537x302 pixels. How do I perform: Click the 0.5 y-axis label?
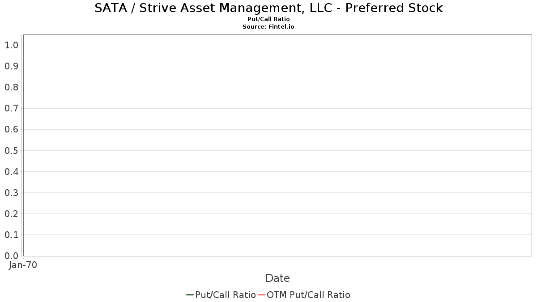click(11, 151)
